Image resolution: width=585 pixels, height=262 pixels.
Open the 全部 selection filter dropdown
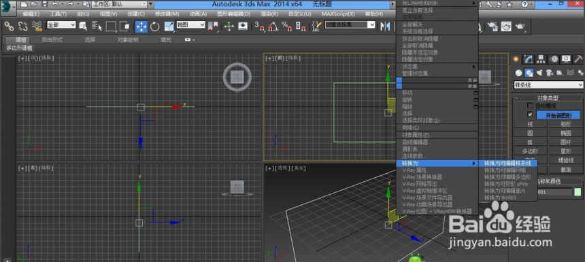pos(61,24)
